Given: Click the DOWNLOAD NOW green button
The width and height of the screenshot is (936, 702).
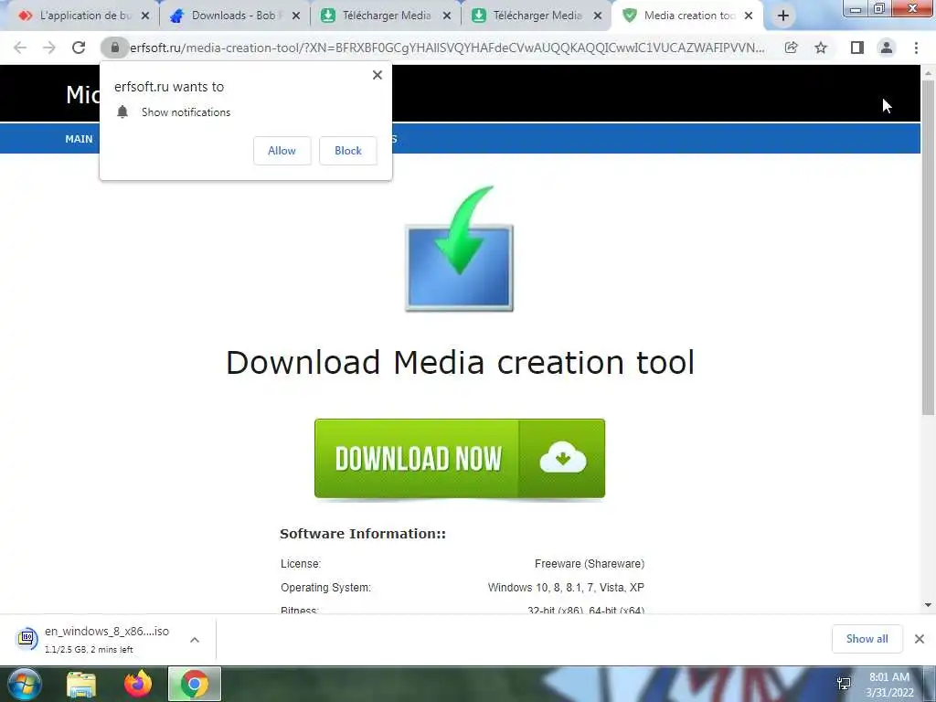Looking at the screenshot, I should pyautogui.click(x=460, y=459).
